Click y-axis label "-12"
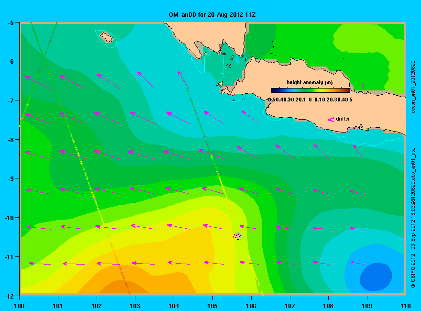The height and width of the screenshot is (311, 421). (x=9, y=296)
